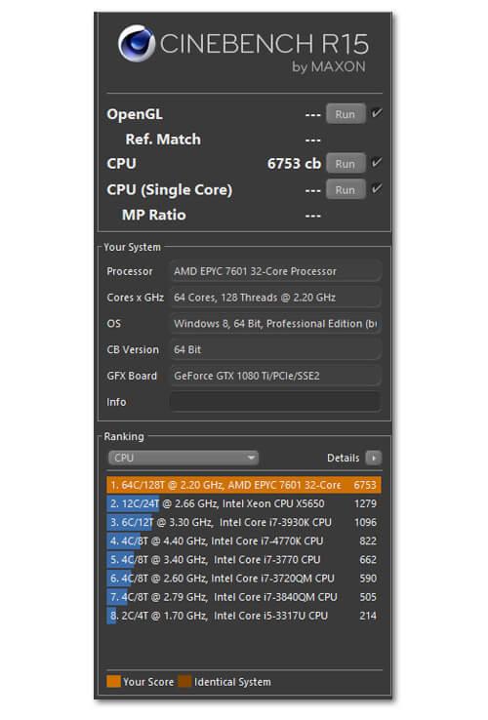Click the Identical System legend text
The width and height of the screenshot is (488, 720).
(232, 682)
